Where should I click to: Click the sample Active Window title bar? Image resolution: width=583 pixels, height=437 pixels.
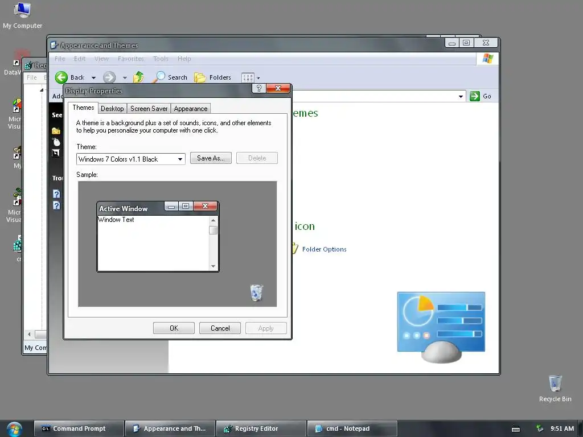click(x=131, y=208)
